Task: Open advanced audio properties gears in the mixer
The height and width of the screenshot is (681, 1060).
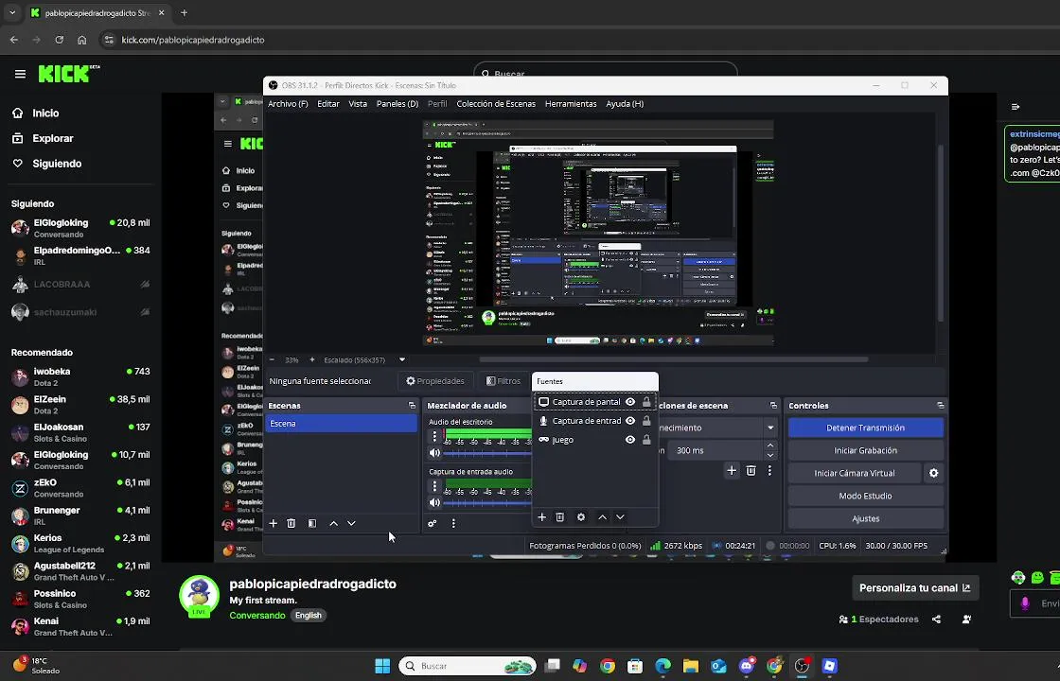Action: pos(432,523)
